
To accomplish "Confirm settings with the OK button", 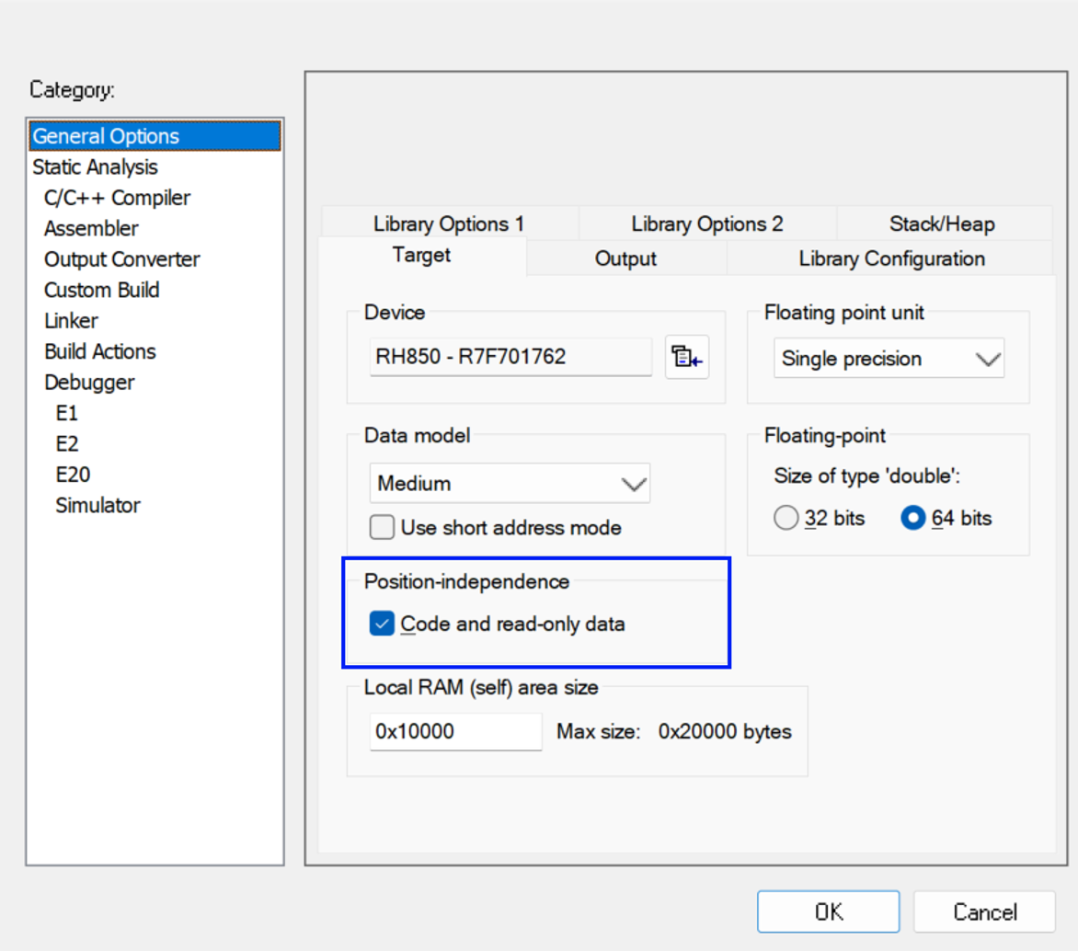I will click(x=827, y=911).
